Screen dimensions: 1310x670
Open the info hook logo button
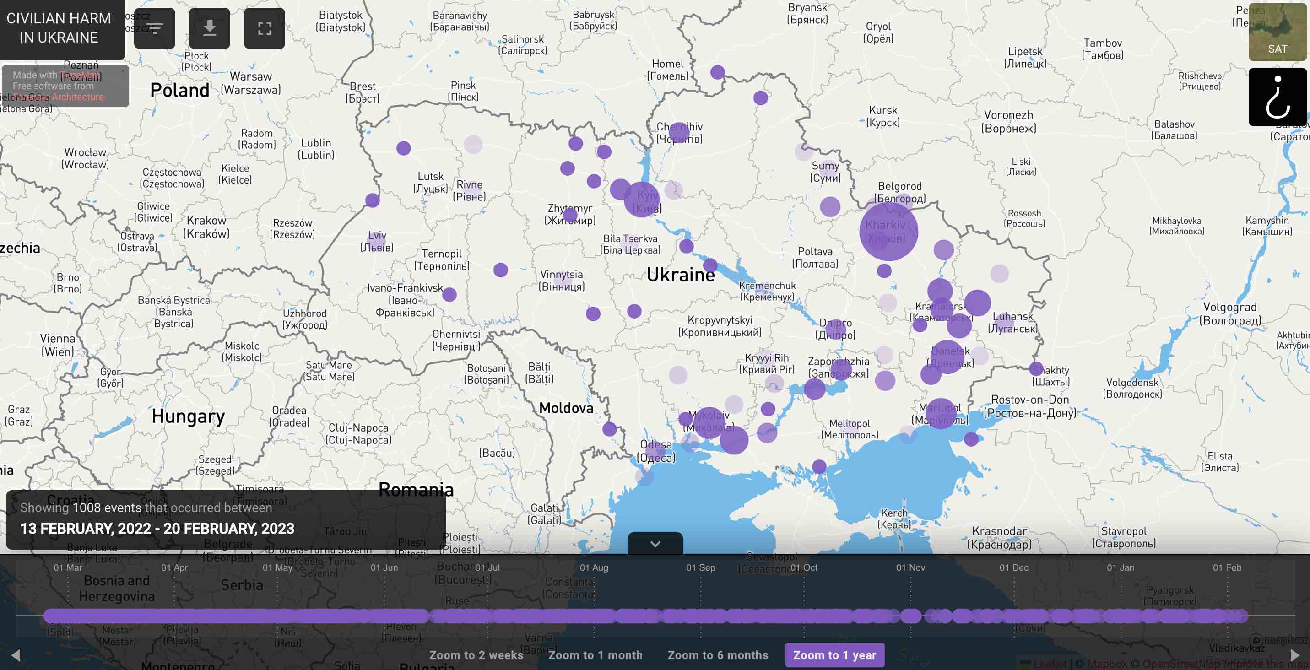point(1278,97)
